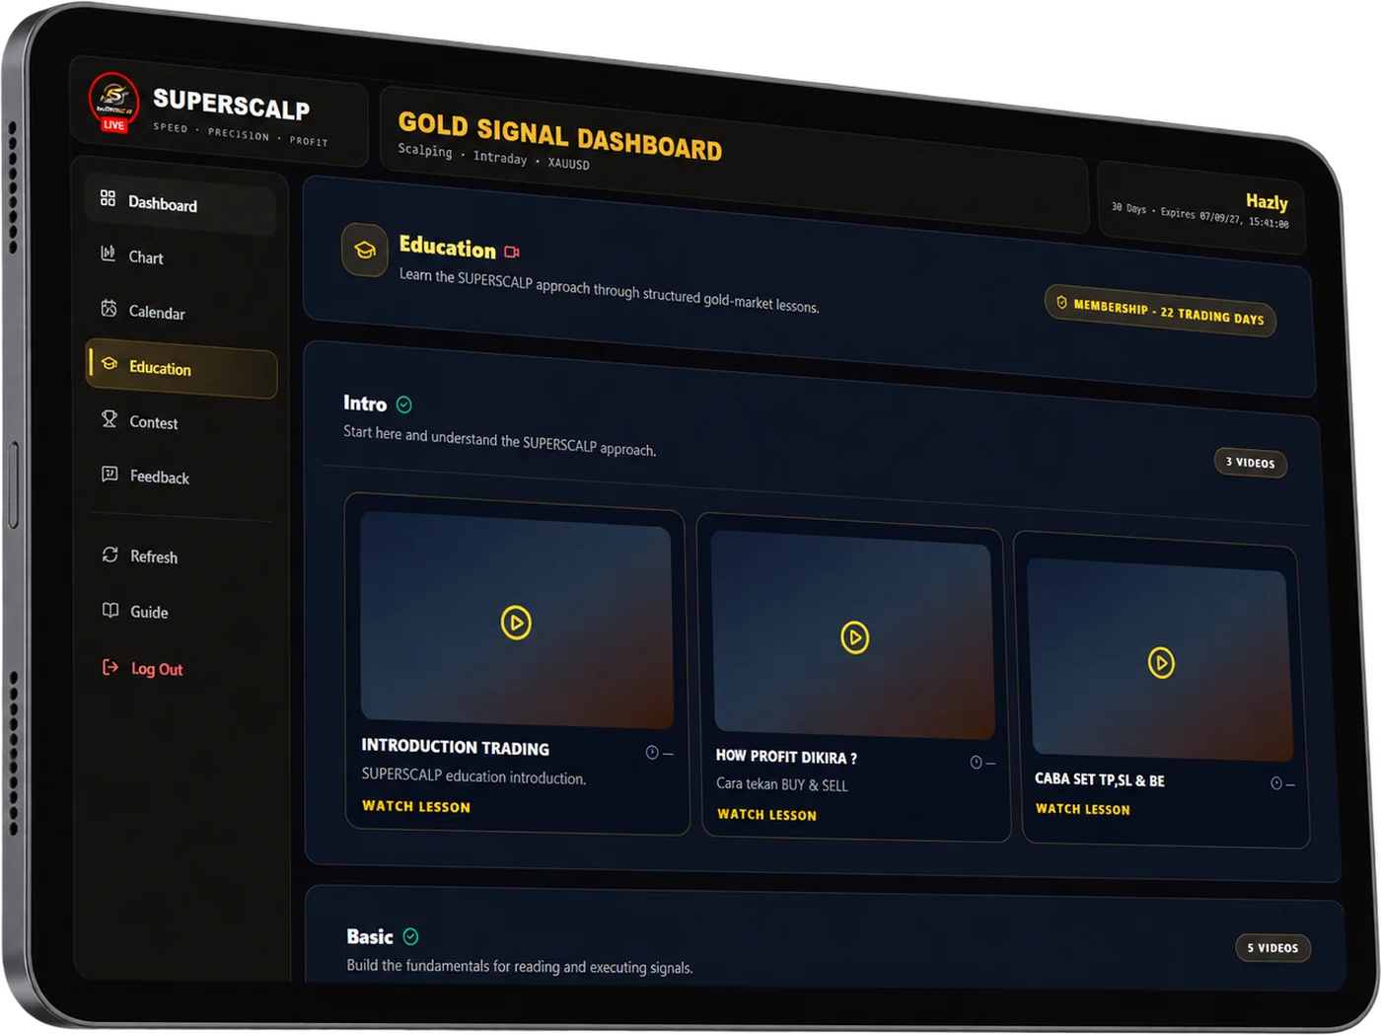Click the Calendar icon in sidebar
The width and height of the screenshot is (1381, 1035).
point(109,309)
